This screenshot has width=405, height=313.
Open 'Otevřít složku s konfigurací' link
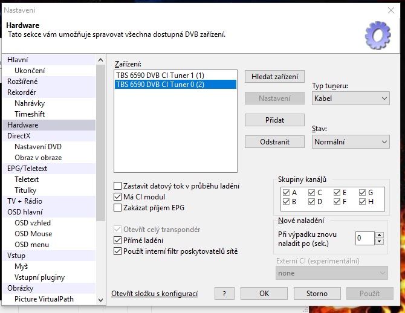point(155,294)
